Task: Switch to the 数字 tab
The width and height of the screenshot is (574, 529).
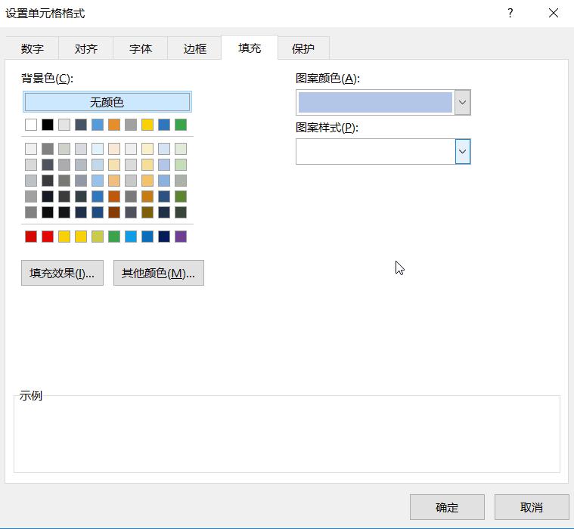Action: click(x=33, y=48)
